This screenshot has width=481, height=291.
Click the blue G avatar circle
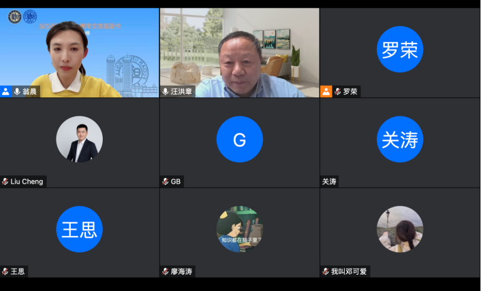coord(239,139)
